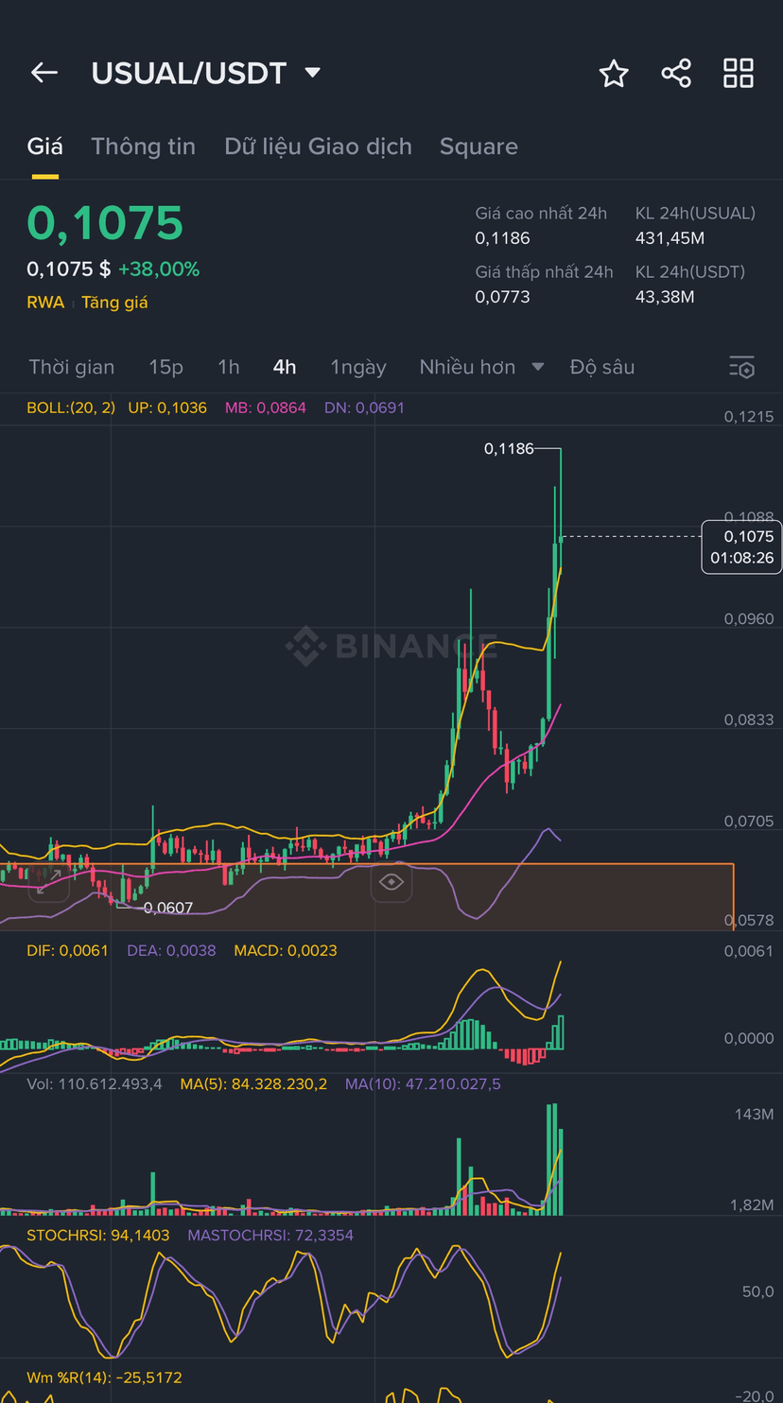The image size is (783, 1403).
Task: Tap the DN: 0,0691 Bollinger value
Action: 364,408
